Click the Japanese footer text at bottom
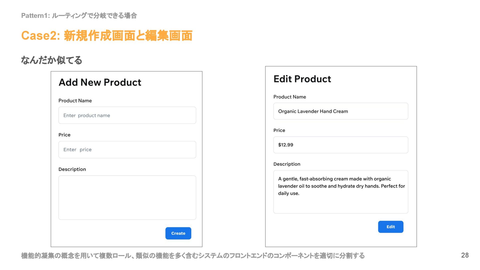Viewport: 480px width, 270px height. click(x=192, y=255)
